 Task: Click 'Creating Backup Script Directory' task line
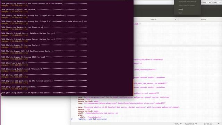click(44, 27)
